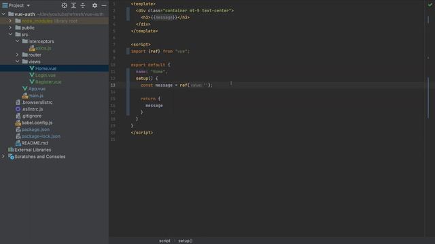Open the .eslintrc.js file
Image resolution: width=435 pixels, height=244 pixels.
(32, 109)
